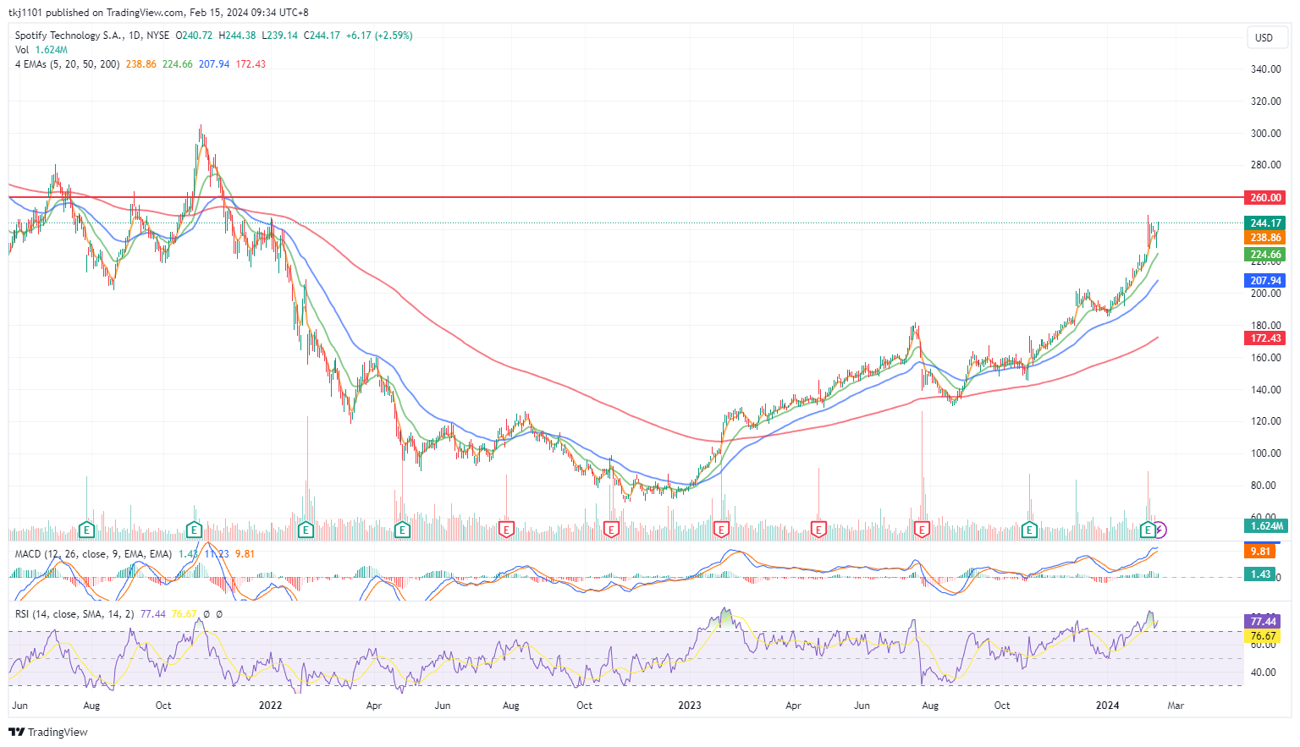
Task: Click the purple lightning upcoming-event icon
Action: [1160, 530]
